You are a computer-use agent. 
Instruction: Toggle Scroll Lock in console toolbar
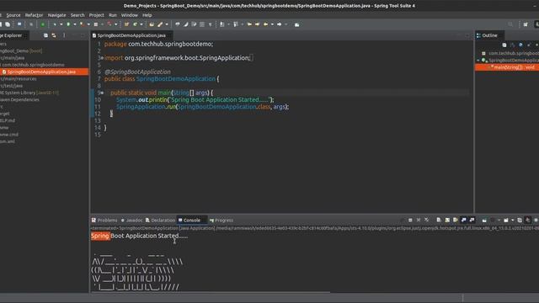[447, 221]
